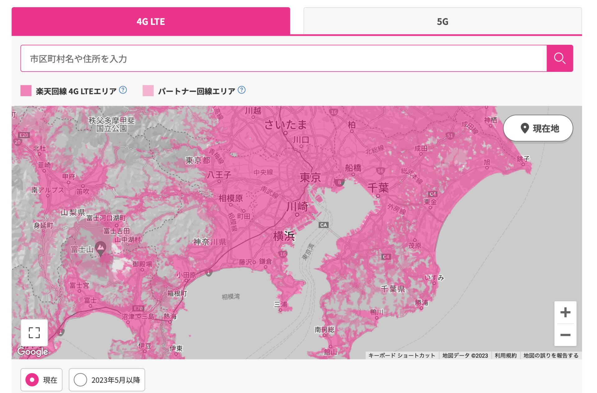Click the 現在地 current location button
Image resolution: width=597 pixels, height=393 pixels.
(x=538, y=128)
